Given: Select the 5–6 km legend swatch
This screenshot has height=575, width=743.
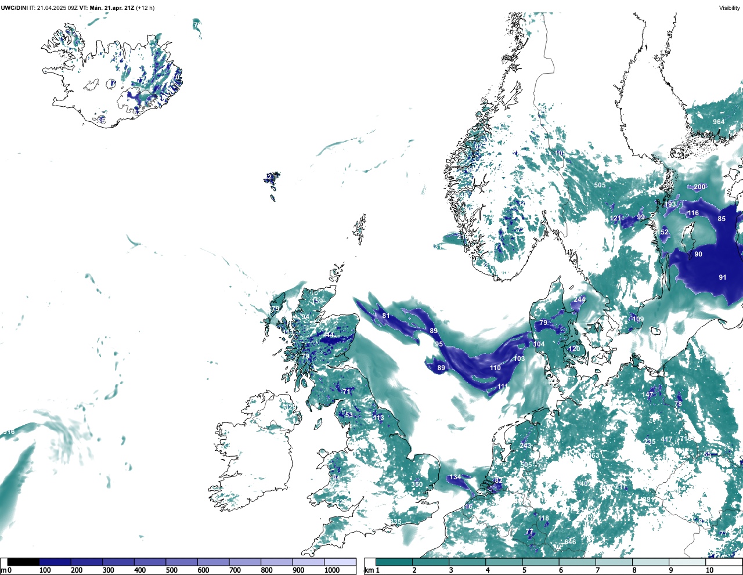Looking at the screenshot, I should click(x=541, y=562).
